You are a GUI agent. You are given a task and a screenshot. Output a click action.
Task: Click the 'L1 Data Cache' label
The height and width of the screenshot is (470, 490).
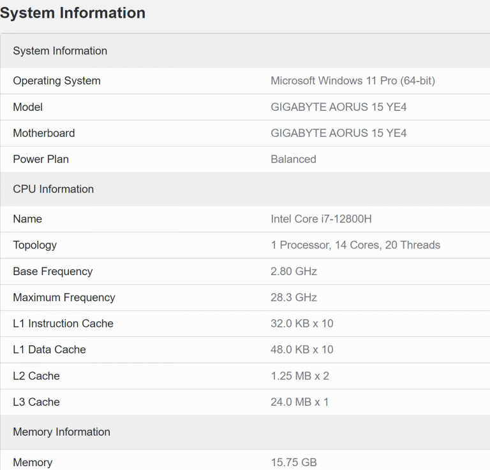[49, 350]
